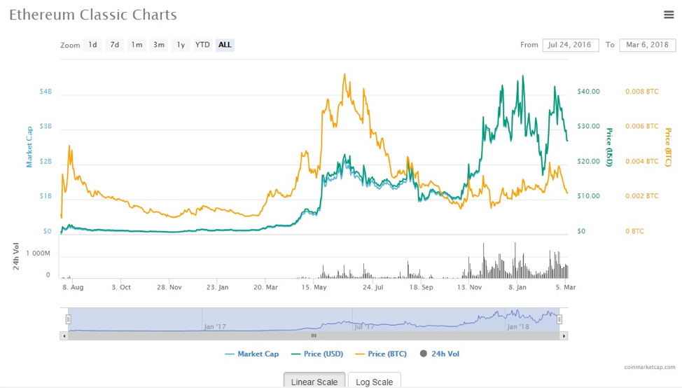Click the 8. Jan x-axis label
682x388 pixels.
[x=517, y=287]
